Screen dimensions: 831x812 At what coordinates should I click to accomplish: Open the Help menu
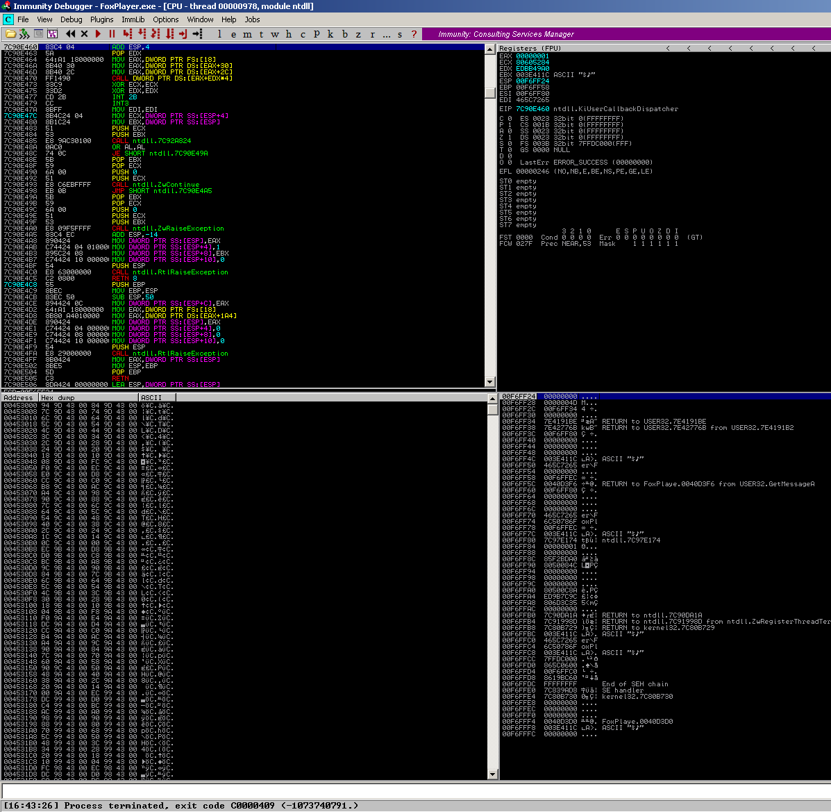pyautogui.click(x=229, y=19)
